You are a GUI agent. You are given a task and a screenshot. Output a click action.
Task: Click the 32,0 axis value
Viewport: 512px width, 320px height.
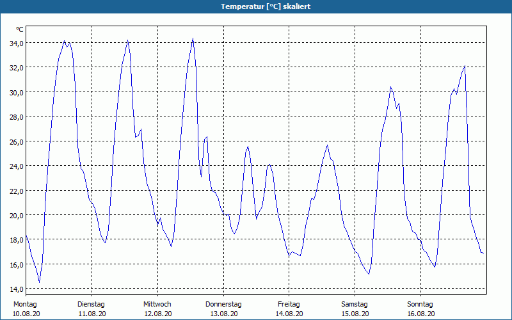16,68
